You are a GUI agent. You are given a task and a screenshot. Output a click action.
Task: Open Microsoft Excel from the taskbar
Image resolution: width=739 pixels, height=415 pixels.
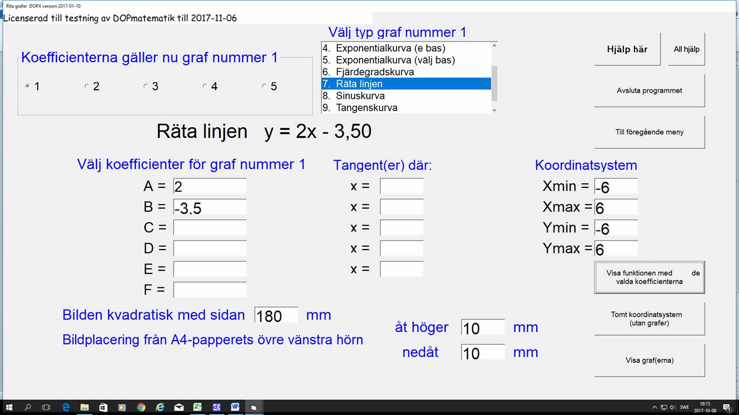[x=198, y=407]
